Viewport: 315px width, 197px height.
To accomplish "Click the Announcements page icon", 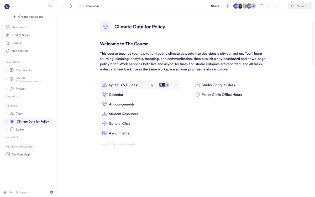I will pos(104,104).
